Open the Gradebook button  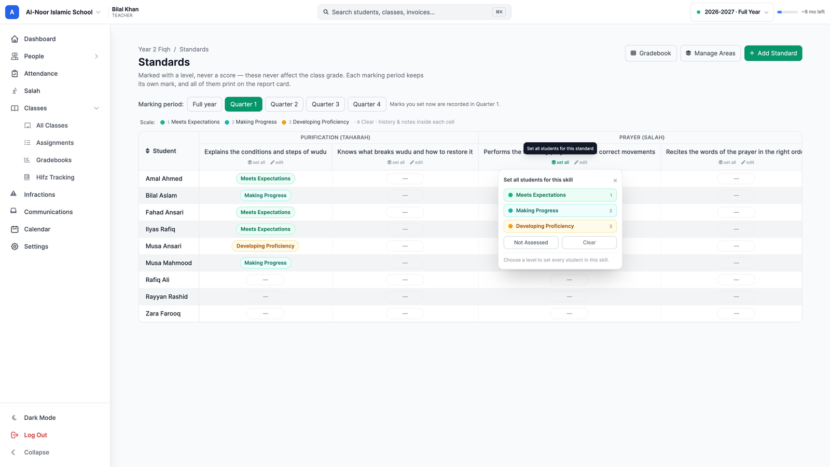(651, 53)
